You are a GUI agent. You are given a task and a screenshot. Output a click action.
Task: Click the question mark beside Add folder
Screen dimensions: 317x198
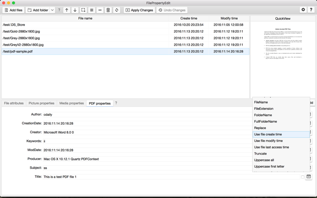(59, 10)
